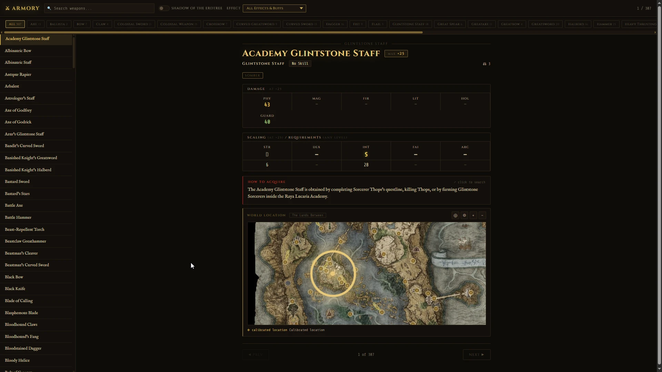View Beast-Repellent Torch weapon details

[36, 230]
